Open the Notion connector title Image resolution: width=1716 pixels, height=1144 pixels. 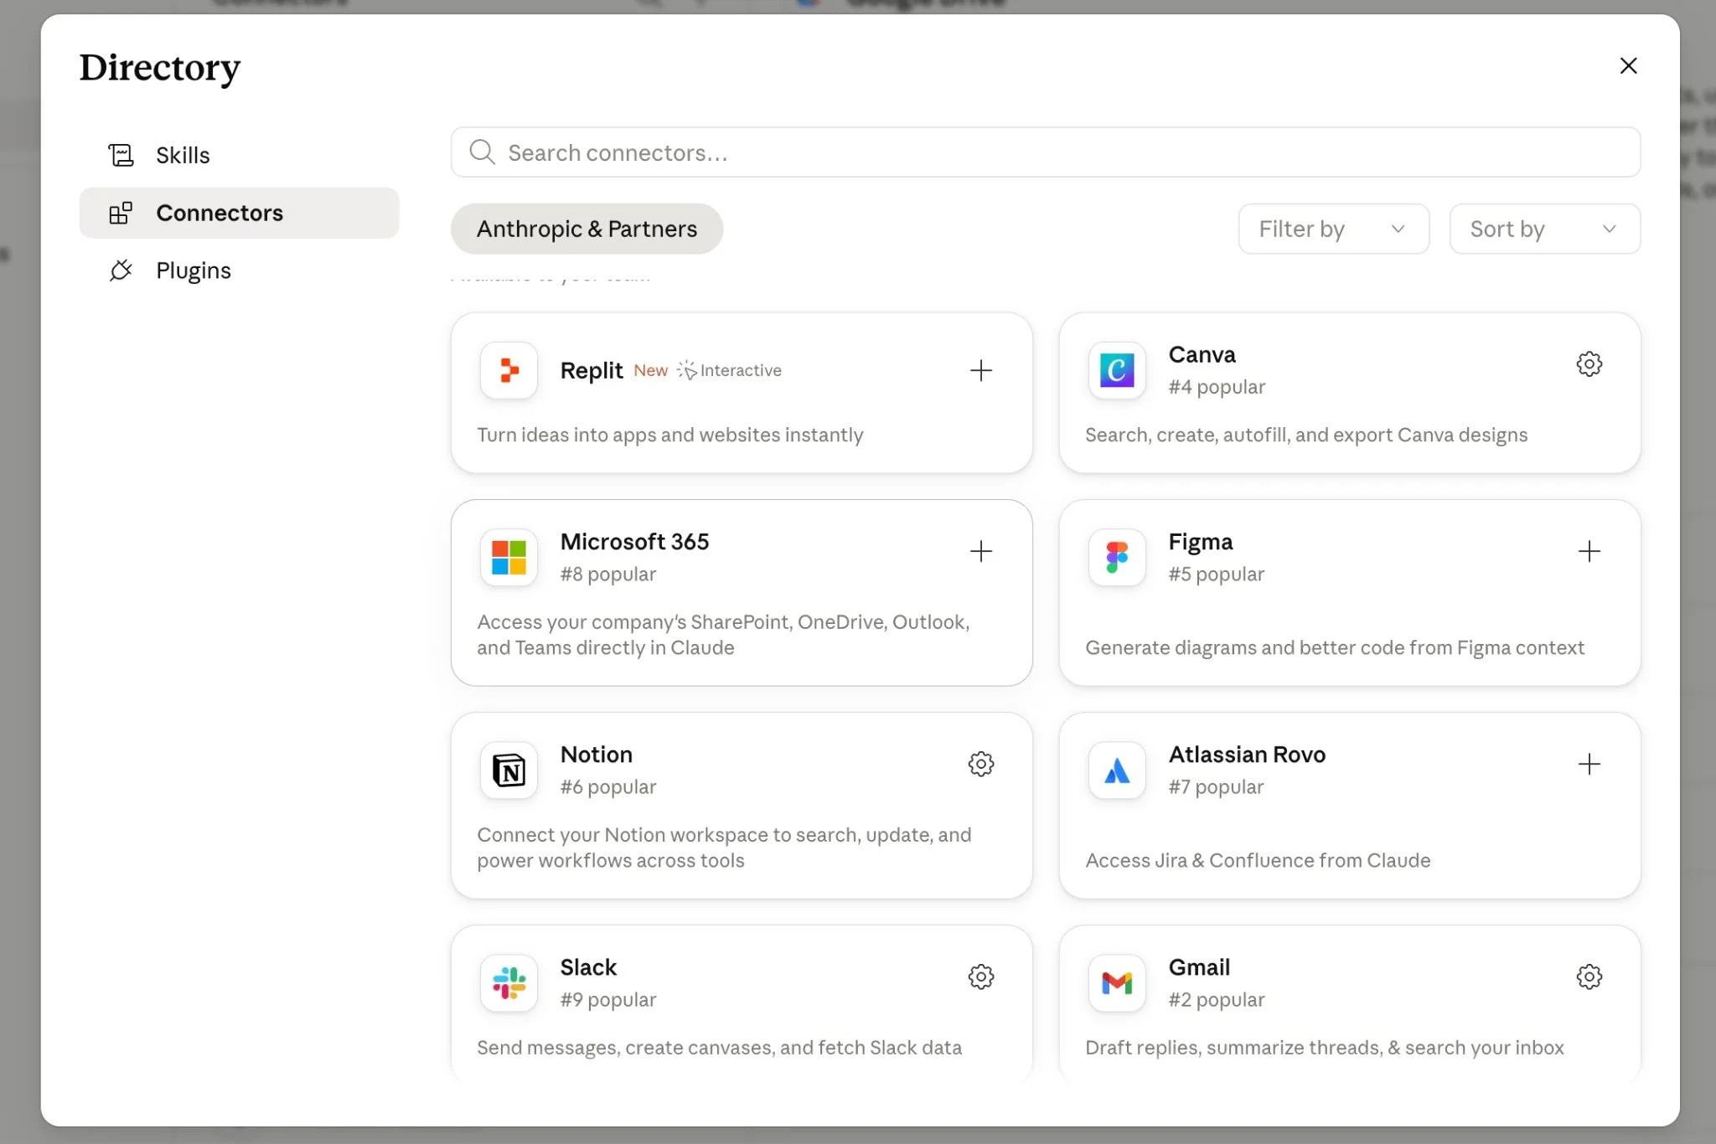click(596, 755)
